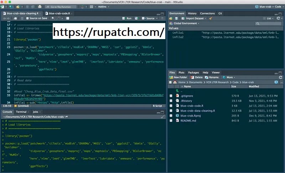
Task: Click the code tools magic wand icon
Action: tap(58, 18)
